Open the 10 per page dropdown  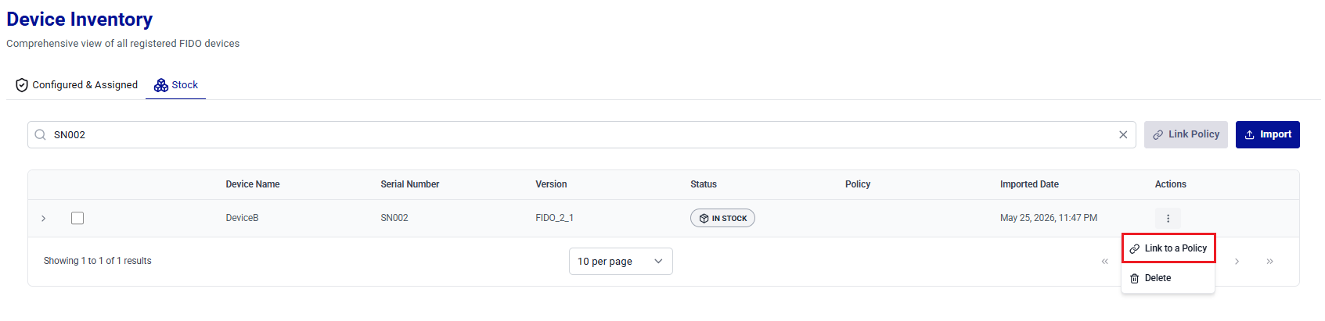(x=621, y=261)
